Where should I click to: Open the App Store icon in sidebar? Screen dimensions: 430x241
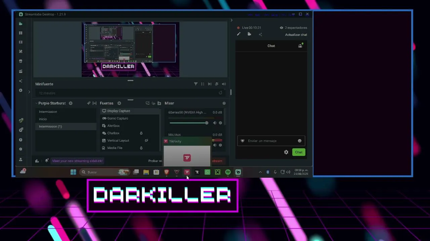tap(21, 61)
